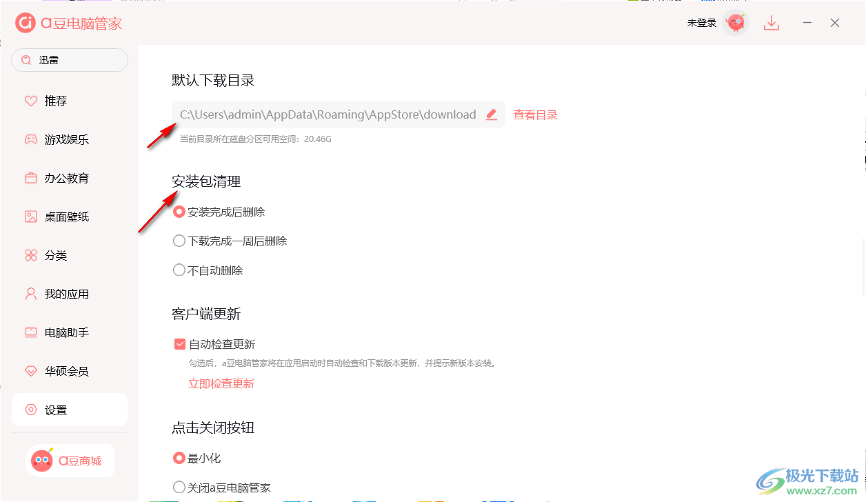Click 立即检查更新 to check for updates
Image resolution: width=866 pixels, height=502 pixels.
coord(221,383)
